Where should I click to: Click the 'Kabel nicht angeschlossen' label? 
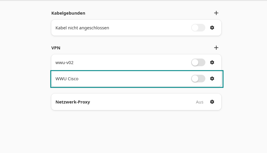point(82,28)
